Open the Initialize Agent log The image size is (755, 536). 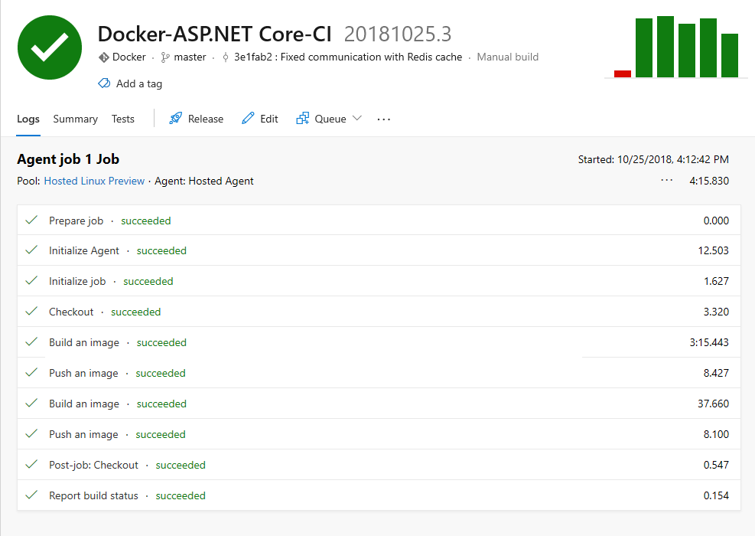379,250
